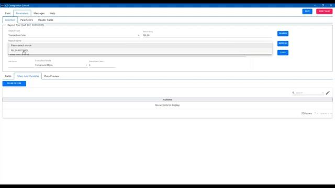This screenshot has width=335, height=188.
Task: Click the blue Save button
Action: pyautogui.click(x=307, y=11)
